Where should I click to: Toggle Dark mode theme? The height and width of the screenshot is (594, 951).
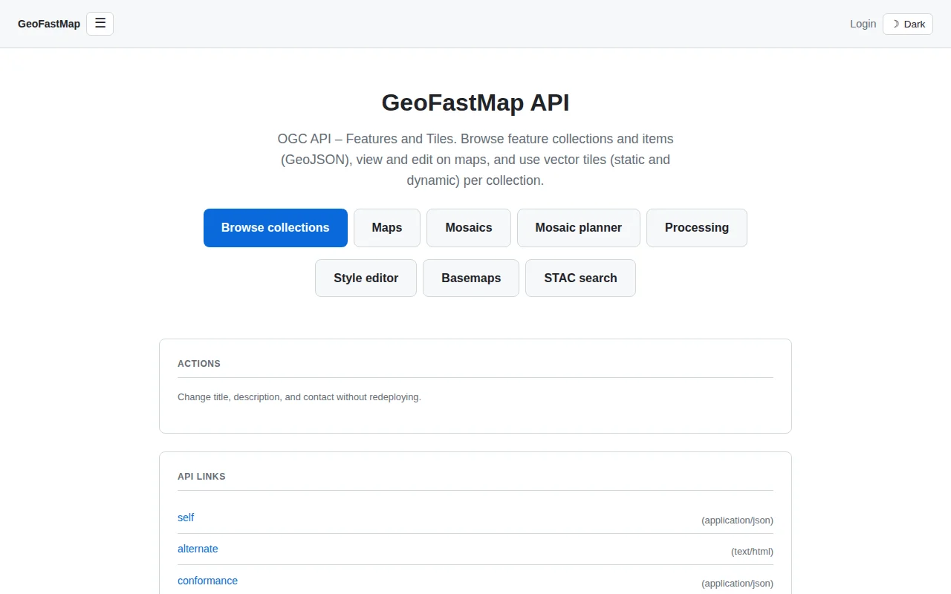[908, 24]
